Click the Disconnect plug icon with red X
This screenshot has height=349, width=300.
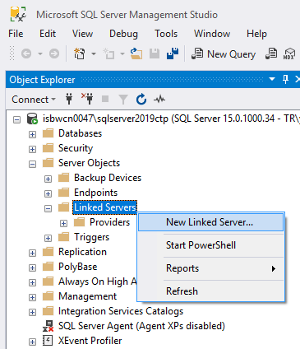pos(87,99)
